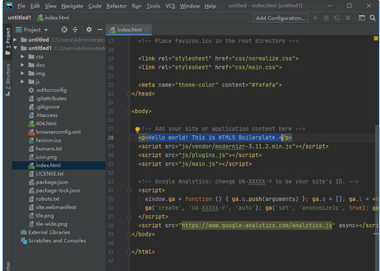Screen dimensions: 380x271
Task: Click the yellow warning marker in the editor's right-hand stripe
Action: click(x=376, y=38)
